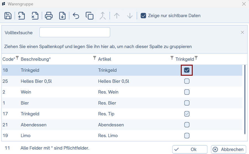
Task: Uncheck Trinkgeld for the code 18 row
Action: (x=187, y=70)
